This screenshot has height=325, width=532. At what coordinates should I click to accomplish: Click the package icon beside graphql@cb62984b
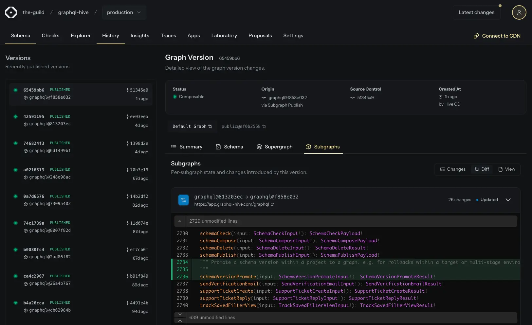26,311
